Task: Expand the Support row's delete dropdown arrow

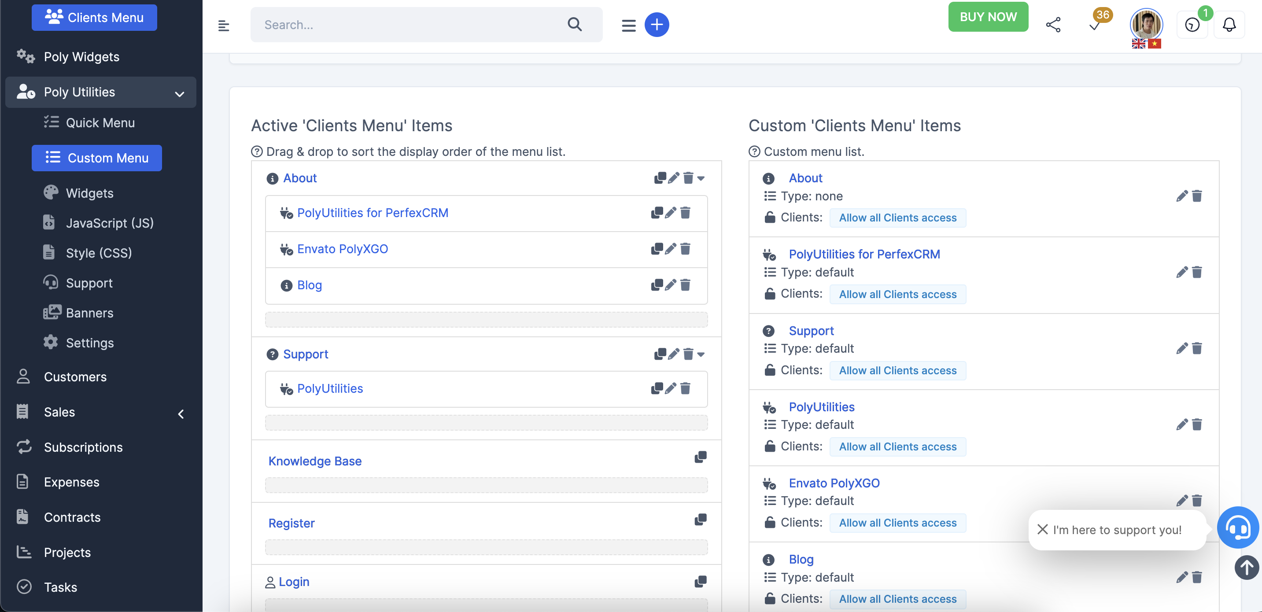Action: (701, 355)
